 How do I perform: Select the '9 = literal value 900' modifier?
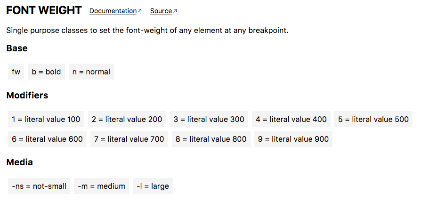pyautogui.click(x=293, y=139)
